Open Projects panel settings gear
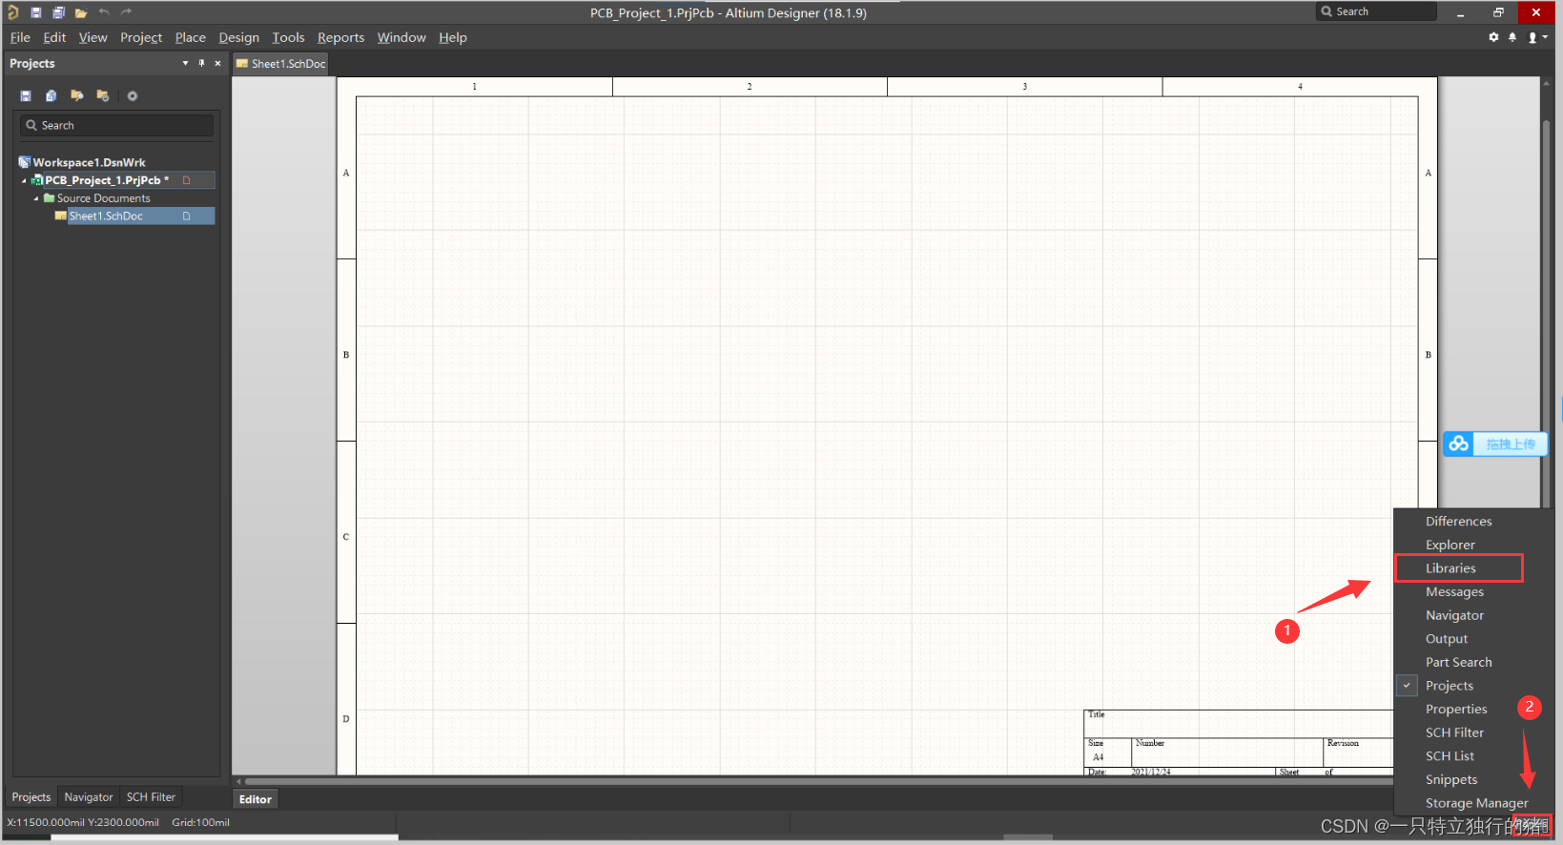1563x845 pixels. [133, 95]
